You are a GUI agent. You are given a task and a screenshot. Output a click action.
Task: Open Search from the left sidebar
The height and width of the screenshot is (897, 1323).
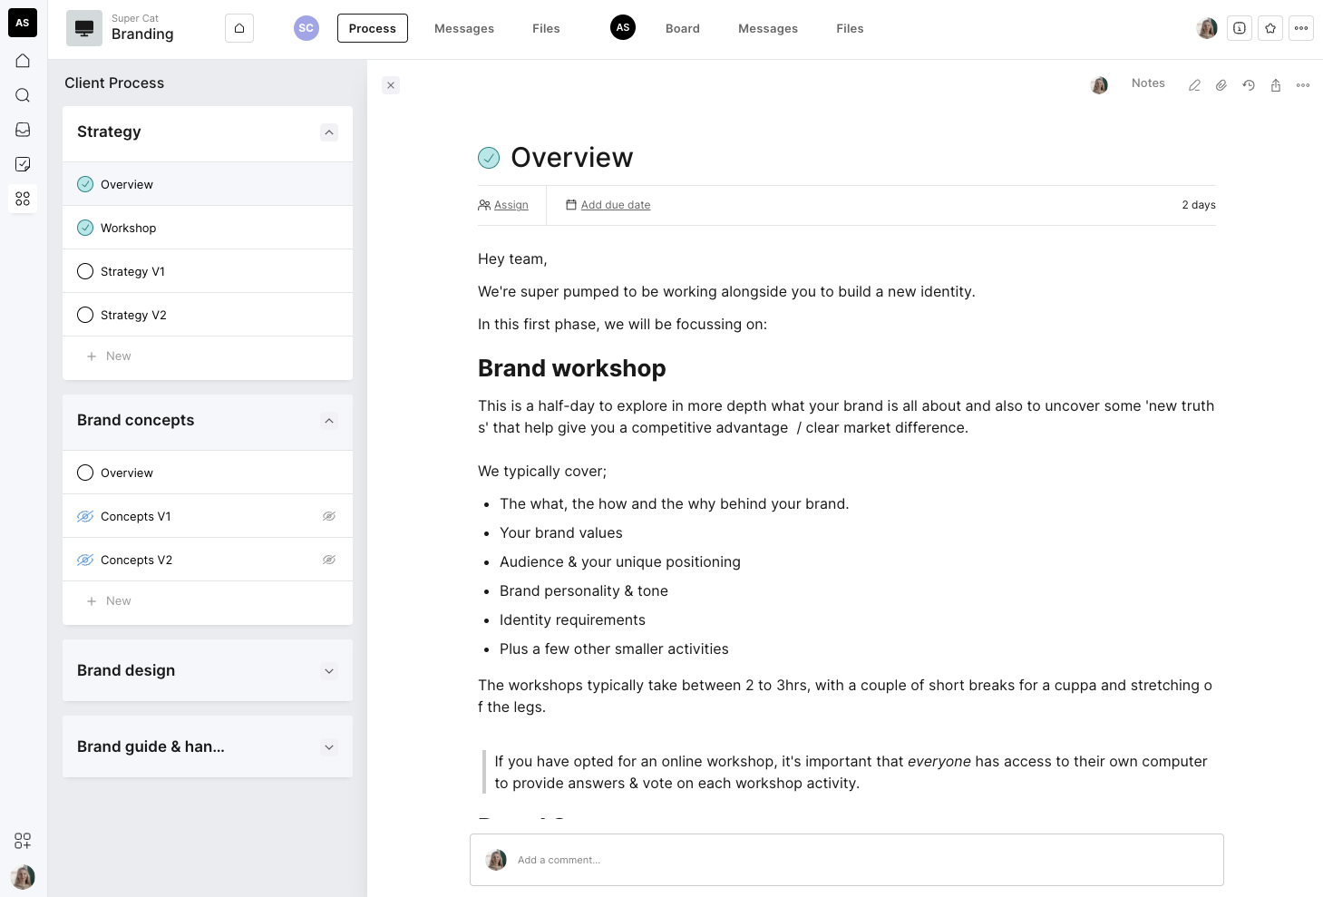[23, 95]
